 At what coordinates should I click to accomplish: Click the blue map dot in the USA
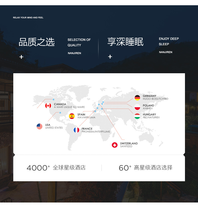(60, 113)
